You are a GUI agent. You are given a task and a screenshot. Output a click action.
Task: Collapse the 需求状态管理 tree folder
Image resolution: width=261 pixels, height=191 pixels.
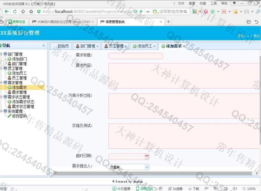(x=1, y=97)
